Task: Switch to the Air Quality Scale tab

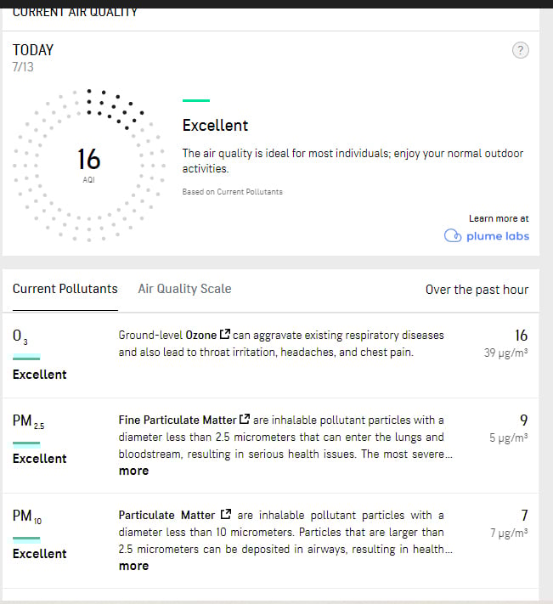Action: coord(185,289)
